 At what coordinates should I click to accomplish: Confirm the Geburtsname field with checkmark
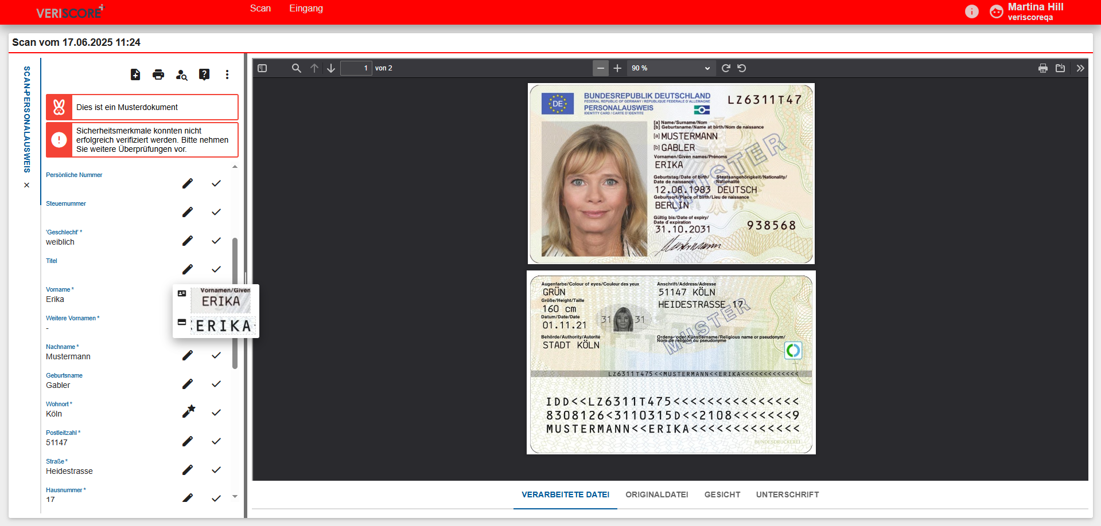[x=216, y=384]
